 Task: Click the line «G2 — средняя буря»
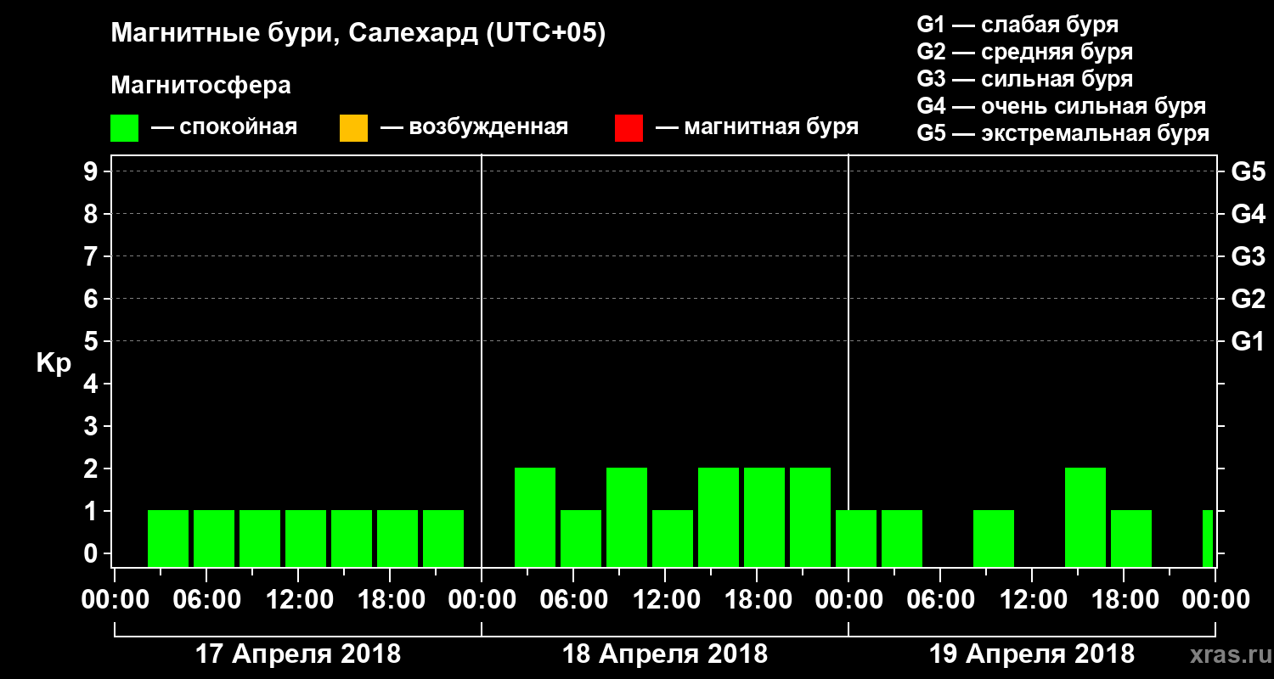click(1025, 52)
